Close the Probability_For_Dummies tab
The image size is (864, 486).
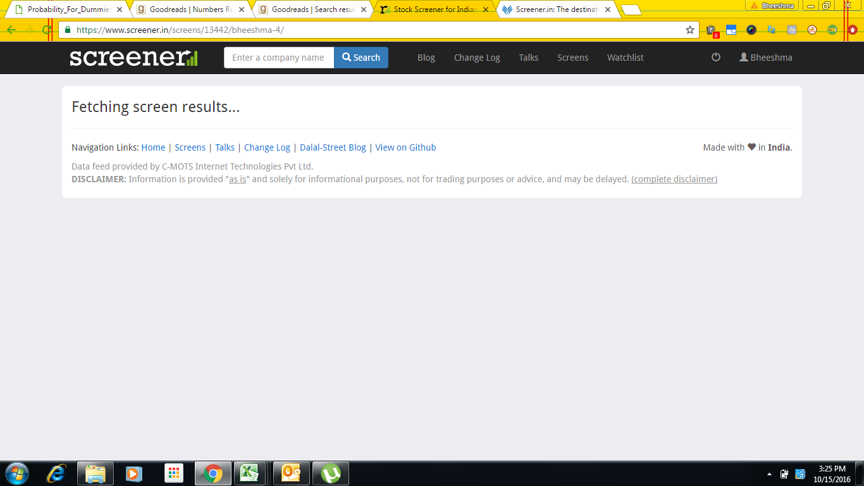[120, 9]
